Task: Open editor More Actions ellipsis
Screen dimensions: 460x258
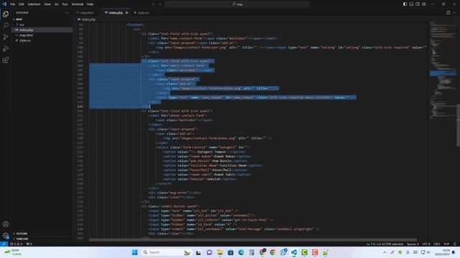Action: pyautogui.click(x=454, y=13)
